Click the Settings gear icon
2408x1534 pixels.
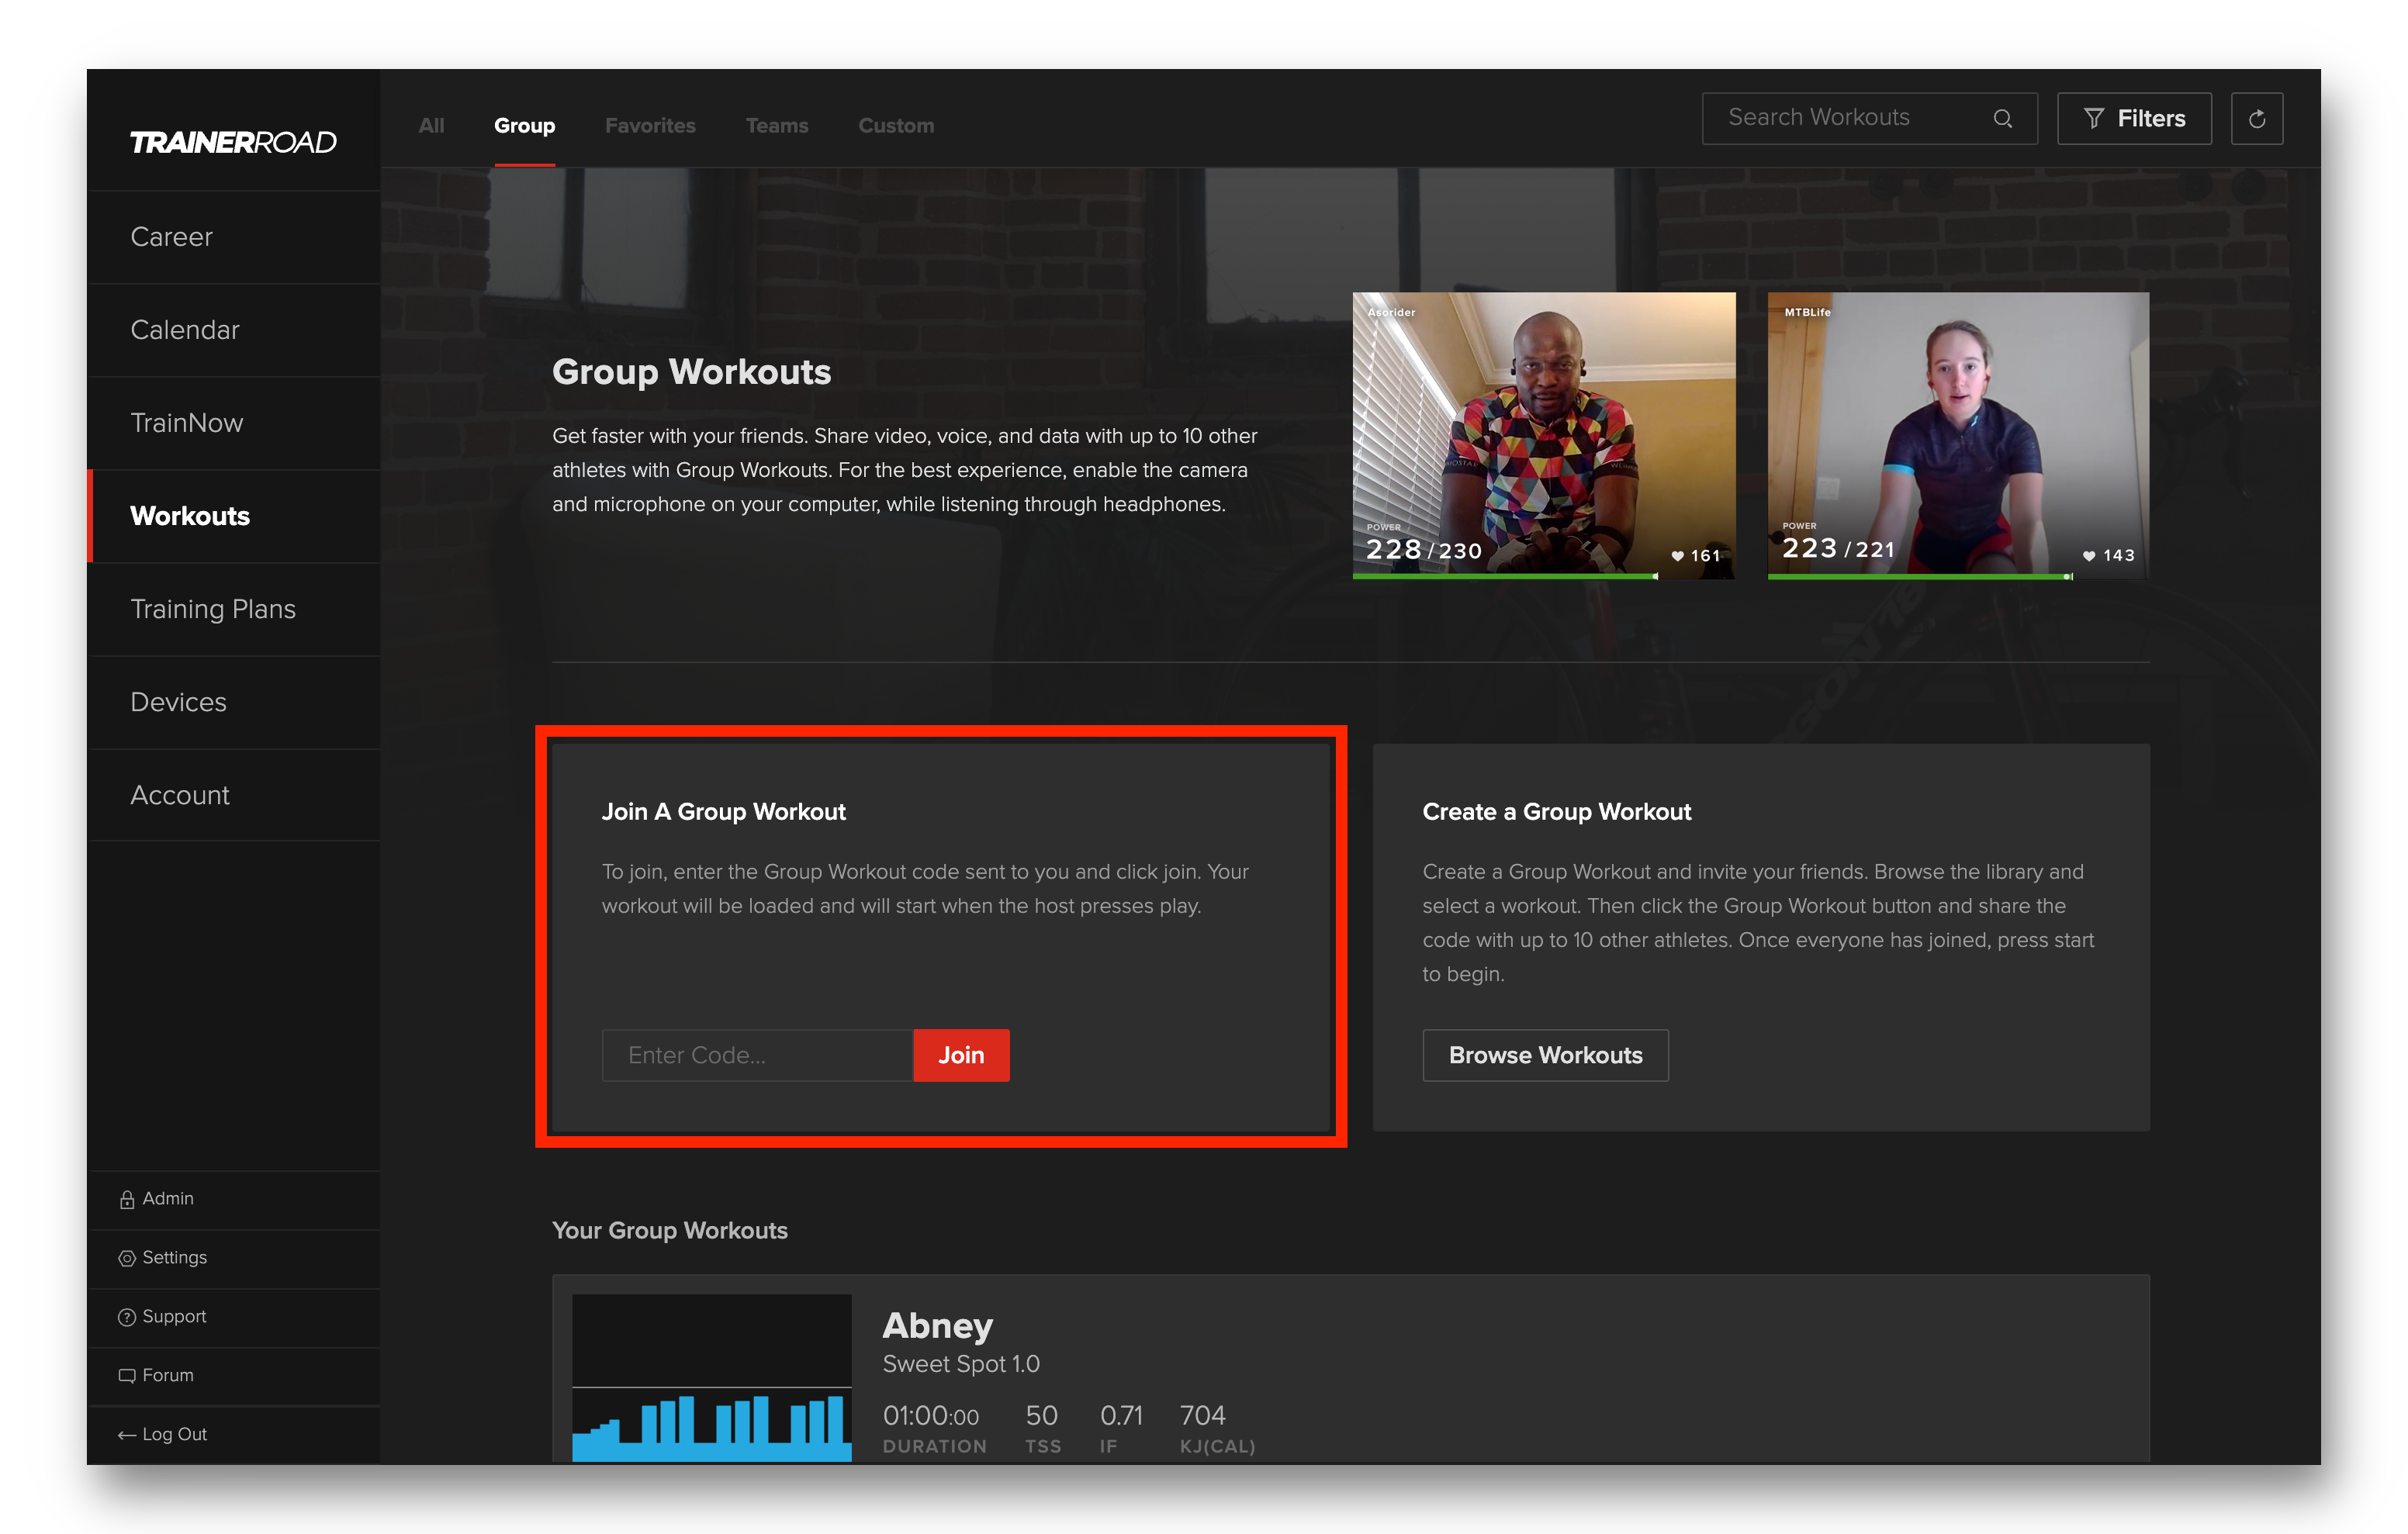tap(127, 1258)
